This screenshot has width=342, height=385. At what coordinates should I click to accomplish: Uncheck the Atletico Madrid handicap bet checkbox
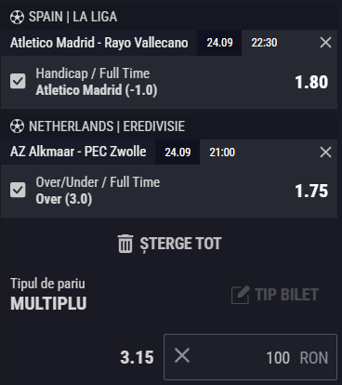click(18, 81)
